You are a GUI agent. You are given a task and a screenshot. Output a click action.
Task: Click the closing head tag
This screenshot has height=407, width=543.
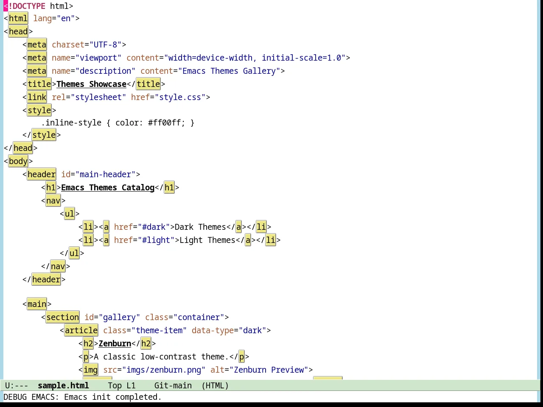click(x=20, y=148)
